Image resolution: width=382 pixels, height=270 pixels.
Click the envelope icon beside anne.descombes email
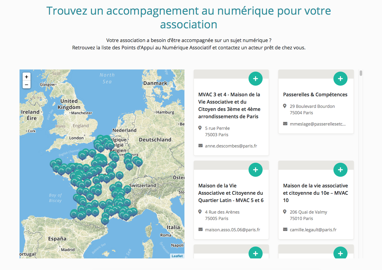coord(200,146)
